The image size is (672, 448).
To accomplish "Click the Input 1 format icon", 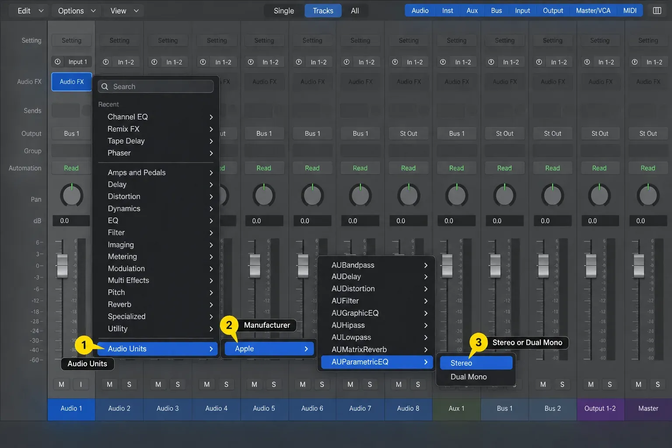I will point(58,62).
